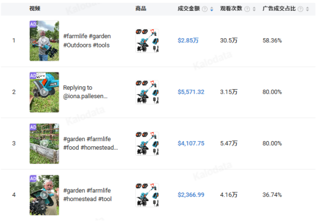
Task: Sort by 广告成交占比 using its sort arrows
Action: (x=307, y=9)
